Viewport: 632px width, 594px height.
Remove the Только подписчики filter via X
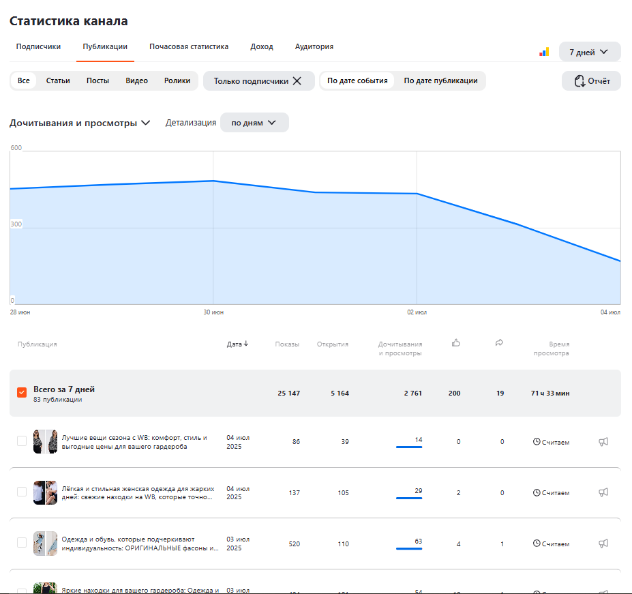pos(297,80)
